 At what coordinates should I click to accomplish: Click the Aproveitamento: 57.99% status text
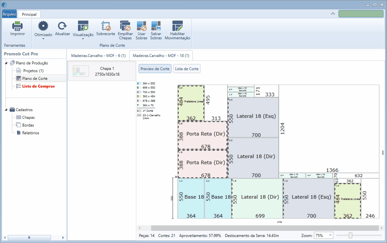pyautogui.click(x=200, y=236)
